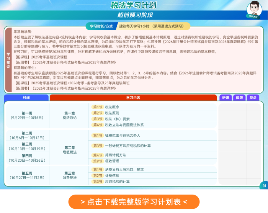
Task: Select the 第三章 消费税法 chapter cell
Action: tap(70, 175)
